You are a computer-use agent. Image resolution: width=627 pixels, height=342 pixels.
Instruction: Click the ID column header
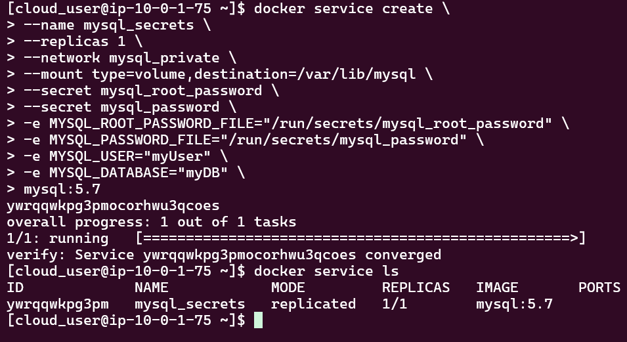tap(15, 288)
